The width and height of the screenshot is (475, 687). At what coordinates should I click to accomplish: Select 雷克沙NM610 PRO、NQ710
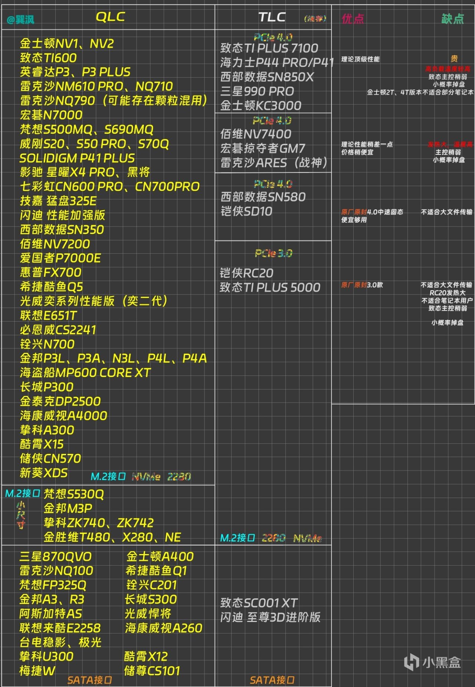[96, 87]
